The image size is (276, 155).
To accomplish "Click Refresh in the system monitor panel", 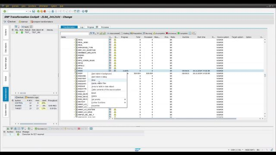I will 19,97.
